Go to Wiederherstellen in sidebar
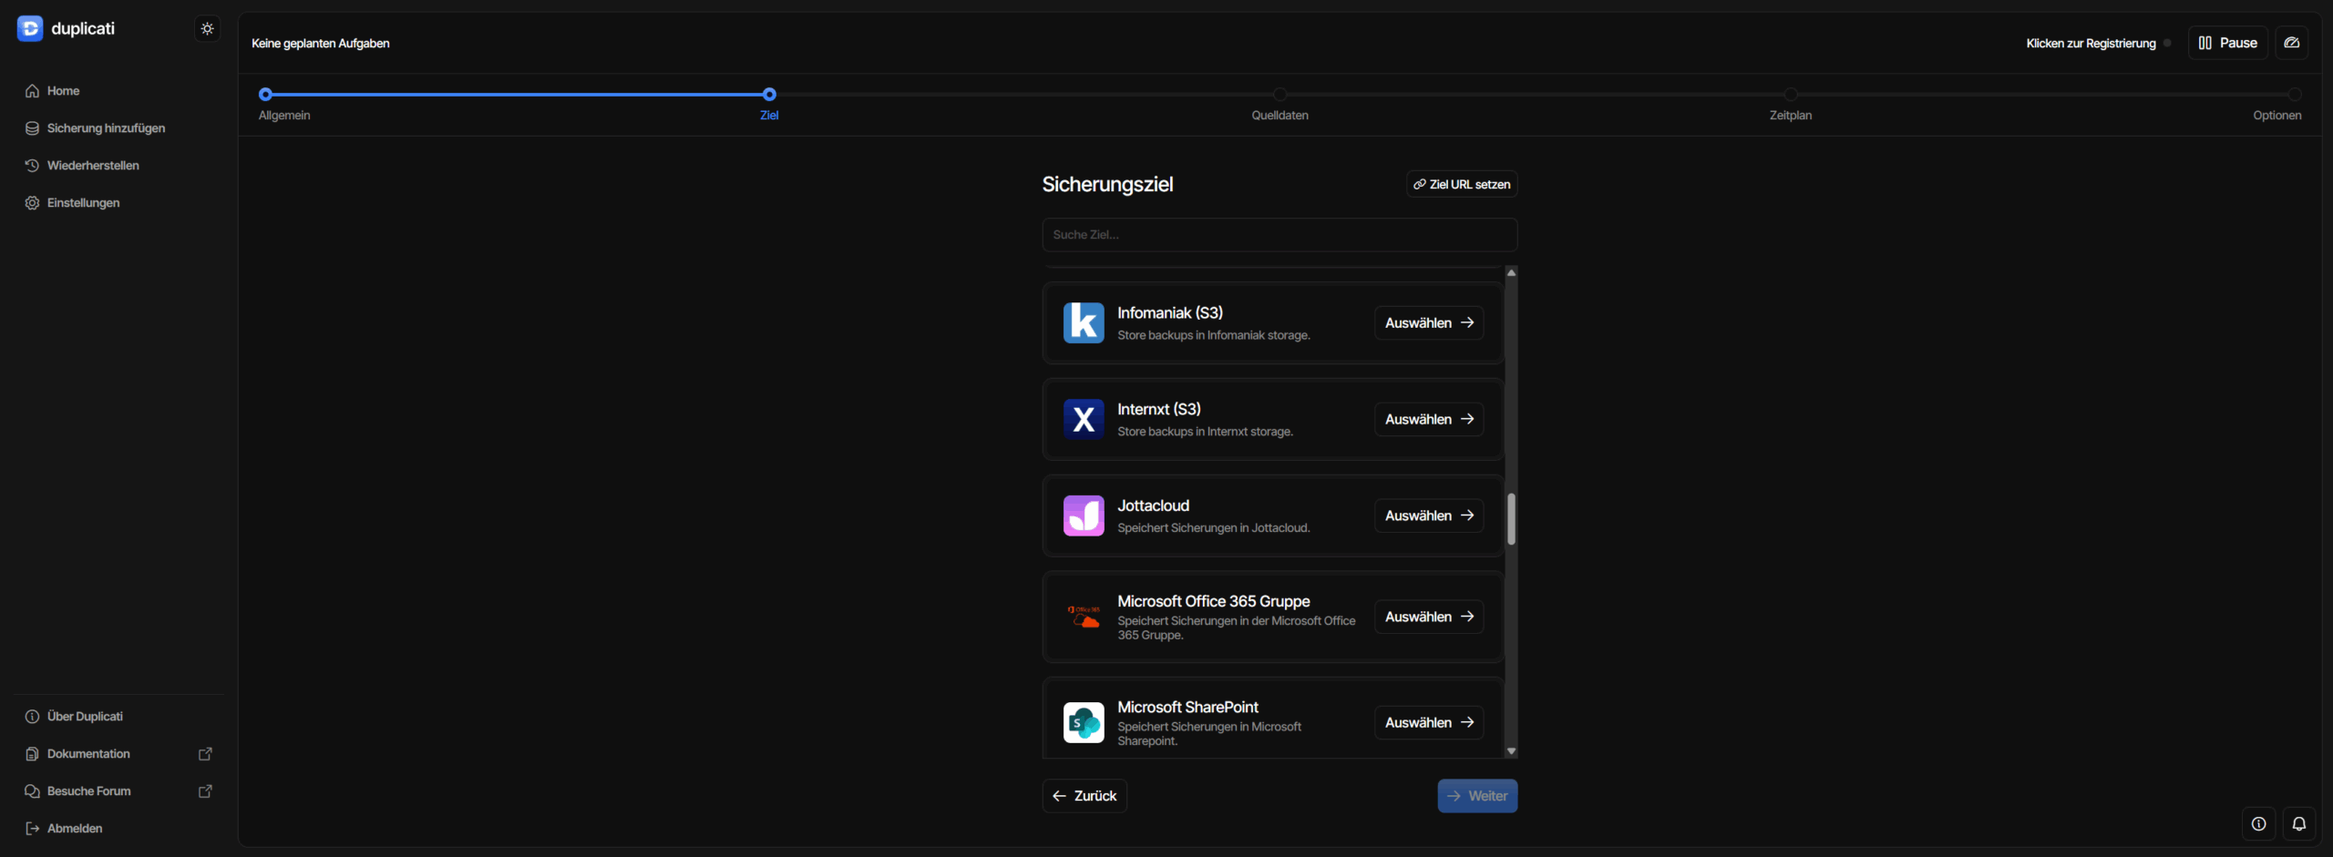Screen dimensions: 2333x857 [x=93, y=166]
